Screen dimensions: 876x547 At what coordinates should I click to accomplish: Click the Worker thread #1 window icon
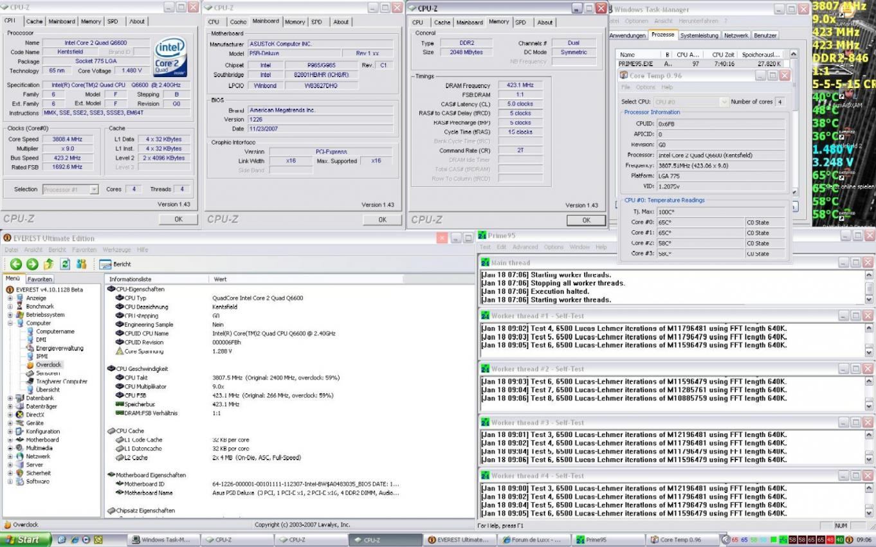[x=486, y=316]
